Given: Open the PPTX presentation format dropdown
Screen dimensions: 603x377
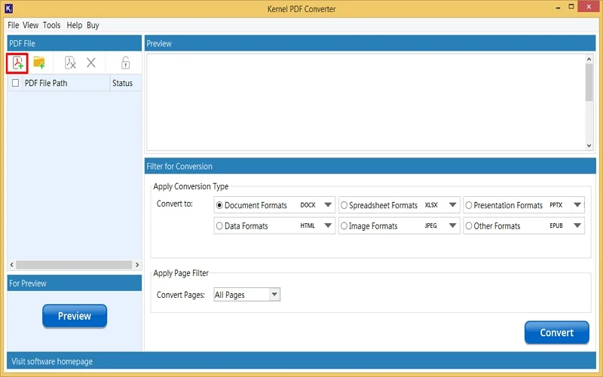Looking at the screenshot, I should pyautogui.click(x=577, y=205).
